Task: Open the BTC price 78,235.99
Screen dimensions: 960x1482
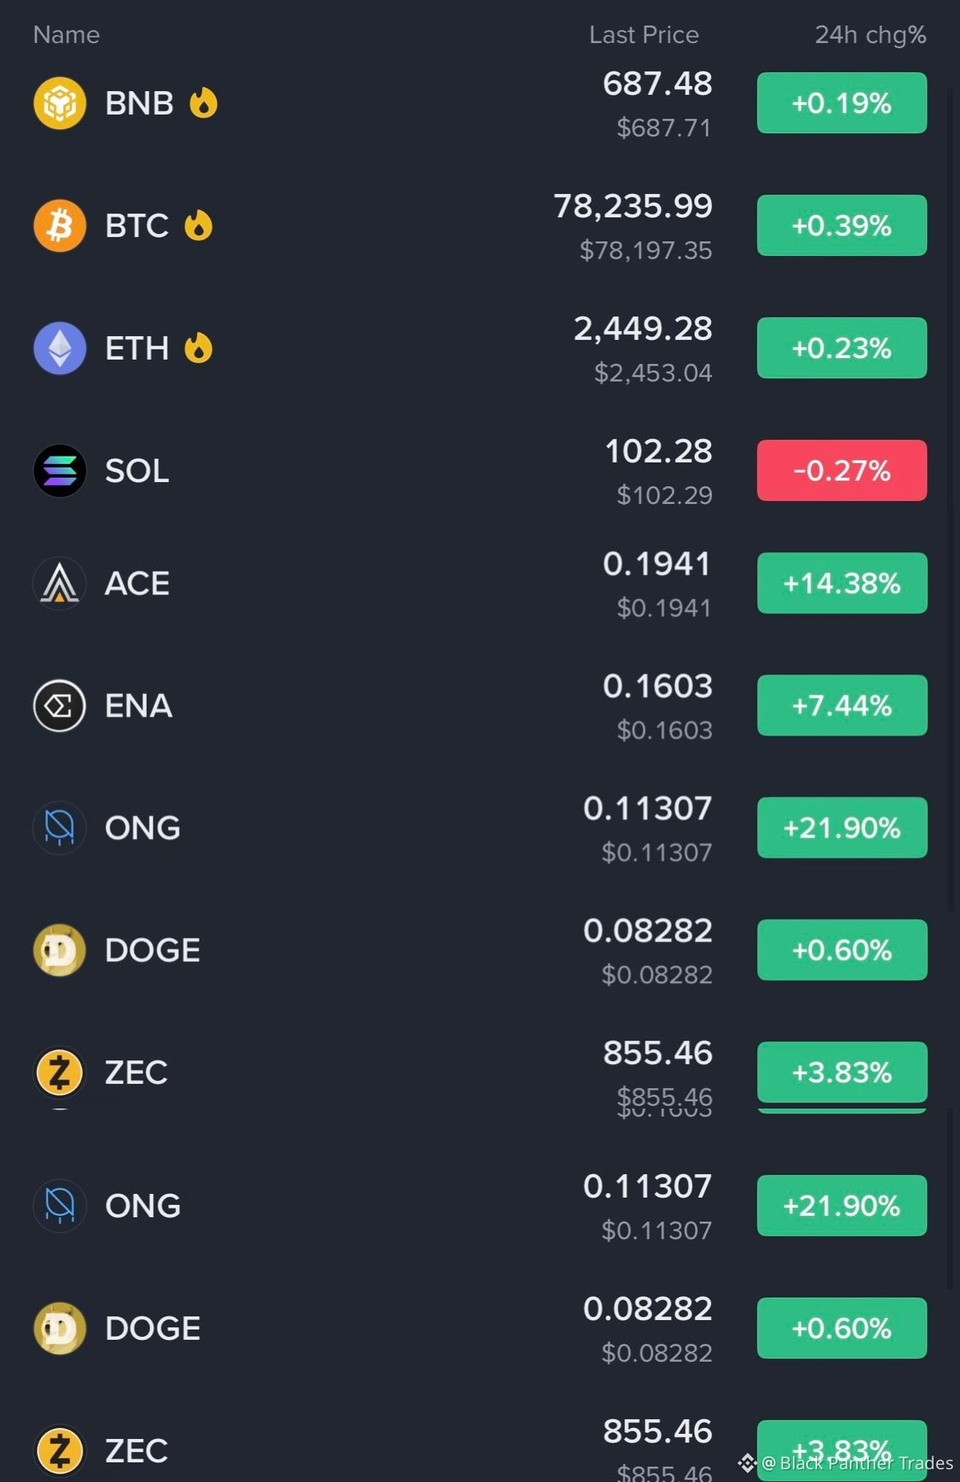Action: point(632,206)
